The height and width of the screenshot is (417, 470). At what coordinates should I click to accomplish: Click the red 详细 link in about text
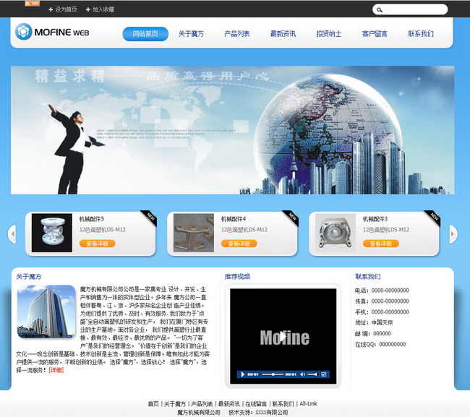point(56,370)
